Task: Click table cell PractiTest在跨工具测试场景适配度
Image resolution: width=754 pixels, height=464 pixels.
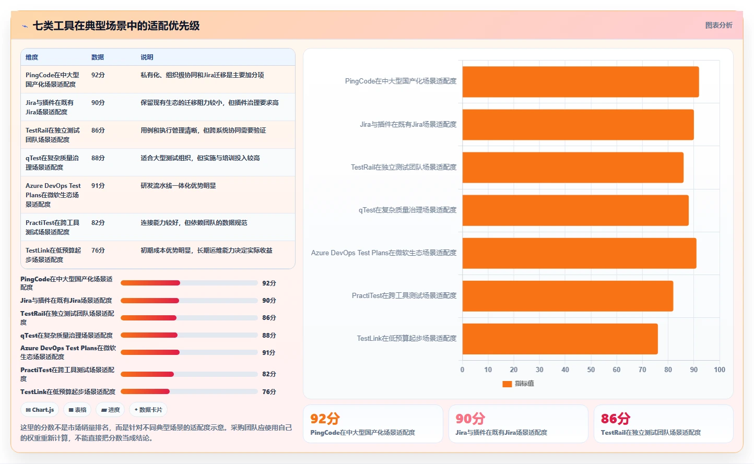Action: 53,227
